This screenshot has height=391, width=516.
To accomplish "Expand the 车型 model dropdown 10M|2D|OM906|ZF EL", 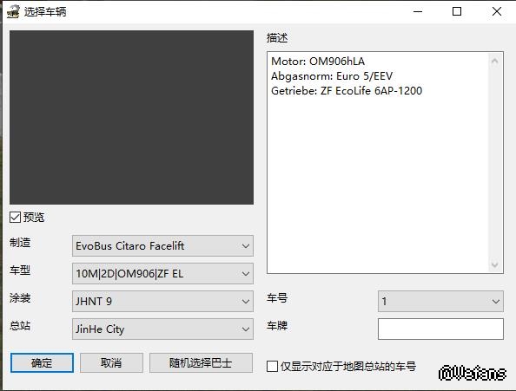I will tap(162, 273).
